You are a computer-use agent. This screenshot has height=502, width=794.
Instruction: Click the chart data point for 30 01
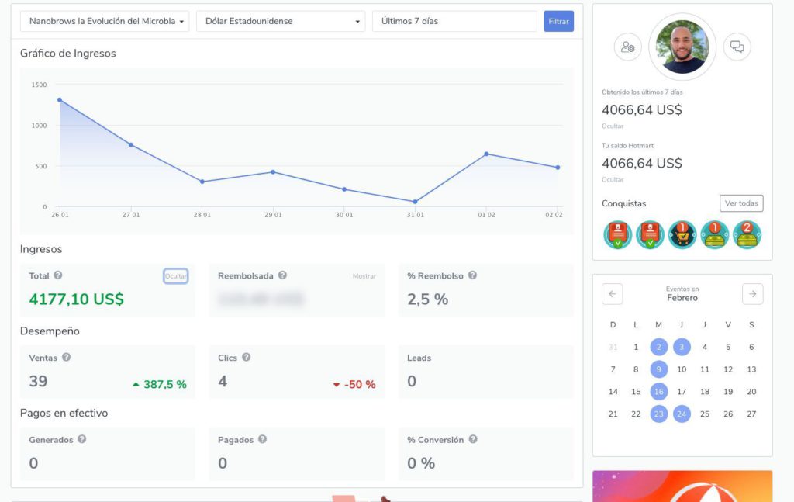[344, 189]
